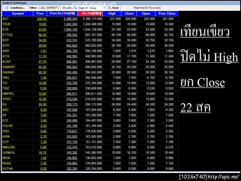The height and width of the screenshot is (181, 241).
Task: Click TVI High value 15.800
Action: (x=116, y=83)
